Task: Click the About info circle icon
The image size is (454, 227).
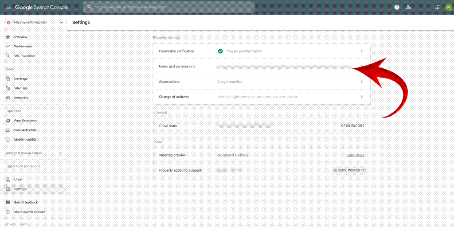Action: pyautogui.click(x=8, y=212)
